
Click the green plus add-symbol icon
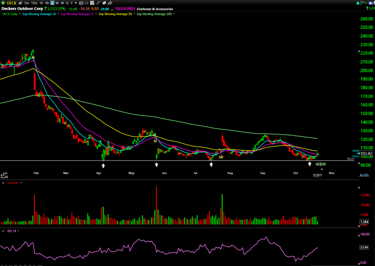click(x=3, y=3)
